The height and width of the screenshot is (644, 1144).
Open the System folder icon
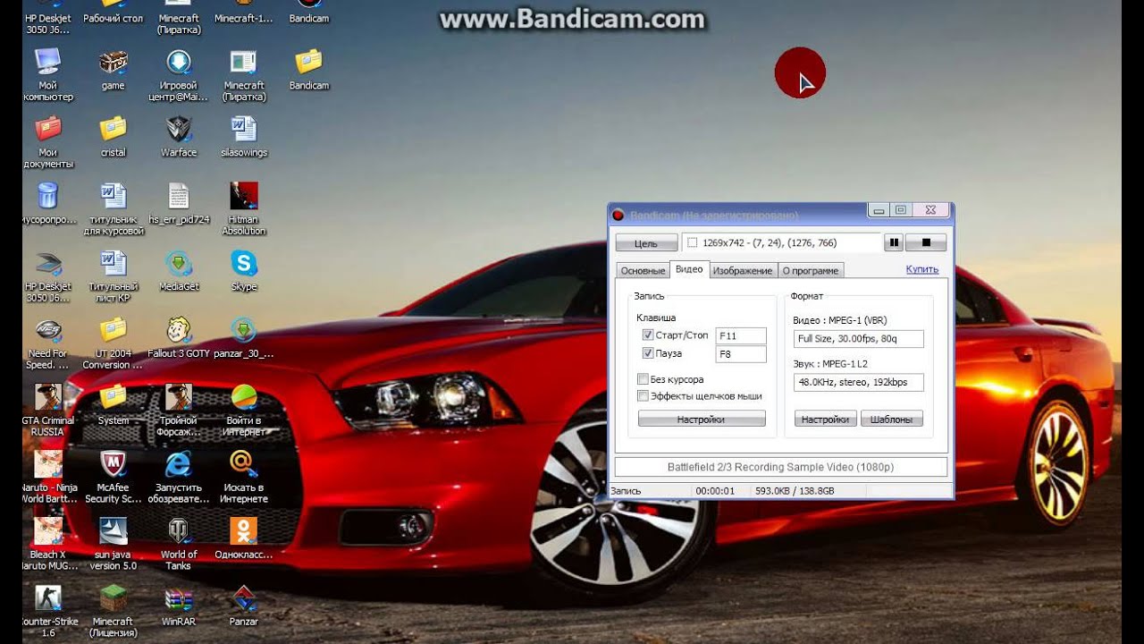(x=113, y=404)
